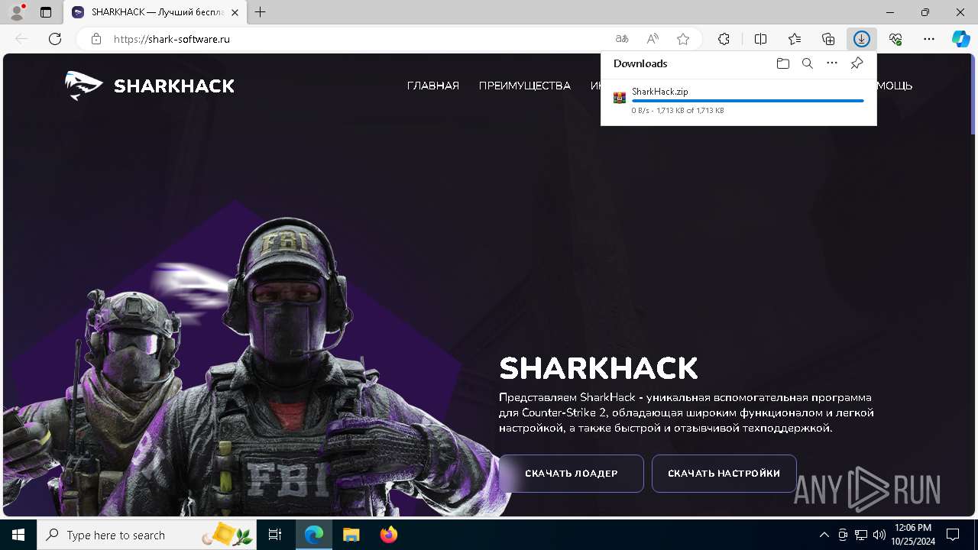The height and width of the screenshot is (550, 978).
Task: Click the SharkHack.zip progress bar
Action: 747,101
